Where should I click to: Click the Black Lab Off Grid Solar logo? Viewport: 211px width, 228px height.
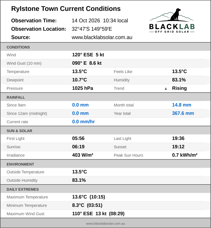click(x=172, y=21)
